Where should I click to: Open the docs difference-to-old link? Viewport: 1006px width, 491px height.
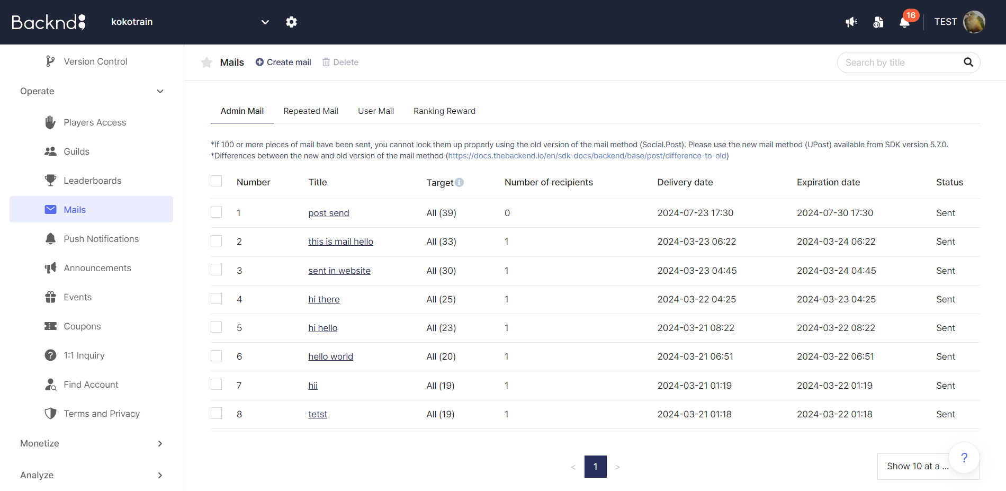(587, 156)
